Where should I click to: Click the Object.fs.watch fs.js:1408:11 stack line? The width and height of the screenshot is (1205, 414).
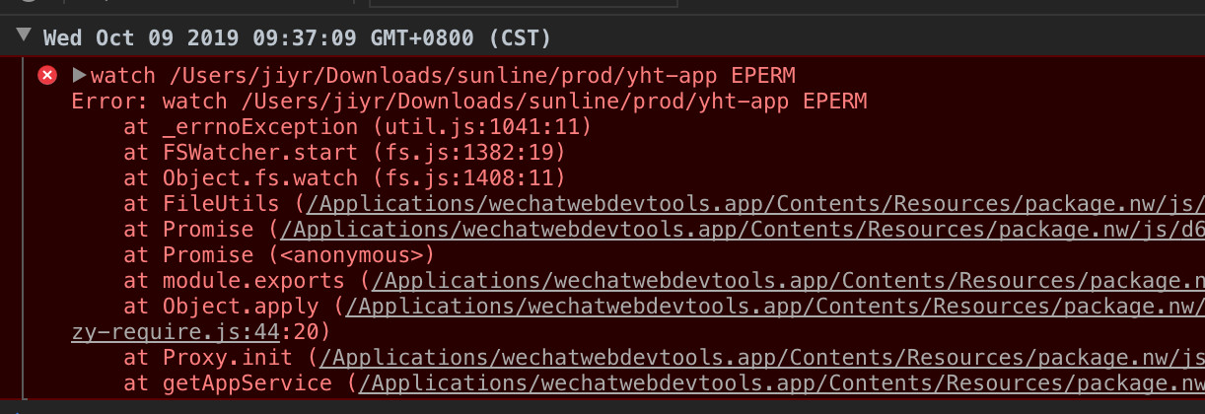click(x=344, y=178)
